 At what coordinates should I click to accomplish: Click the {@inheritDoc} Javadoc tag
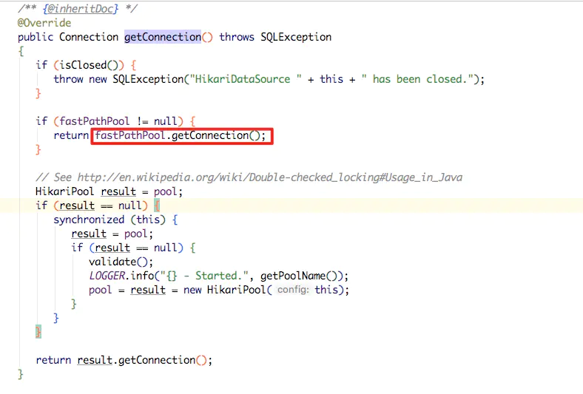click(79, 9)
